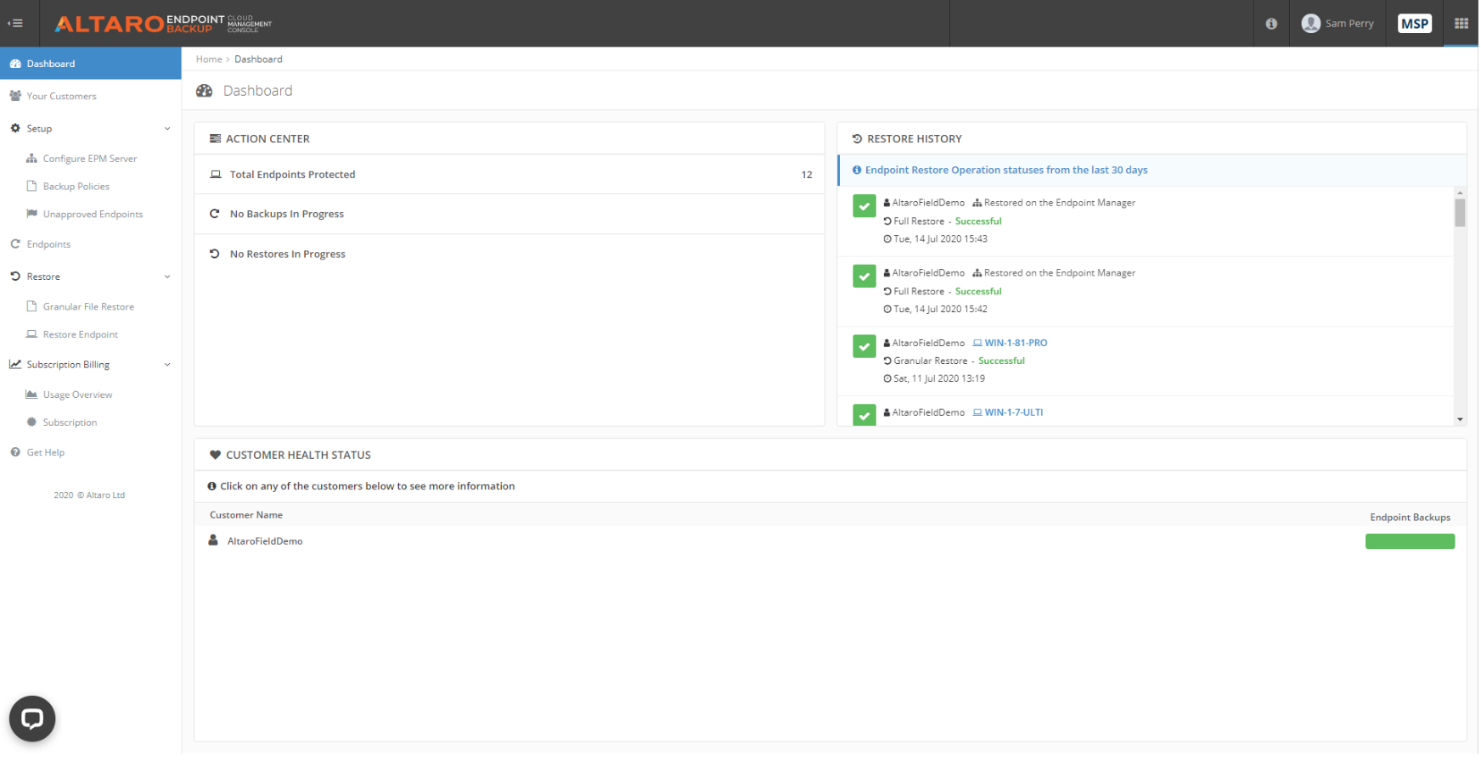Click the 2020 © Altaro Ltd footer text
The image size is (1481, 761).
(x=89, y=495)
